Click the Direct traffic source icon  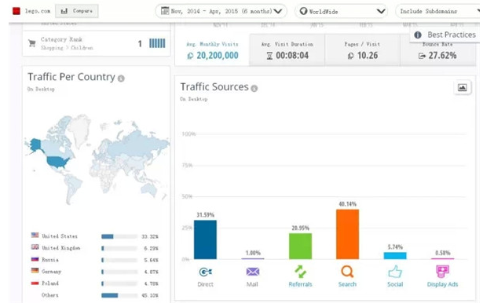pyautogui.click(x=206, y=272)
